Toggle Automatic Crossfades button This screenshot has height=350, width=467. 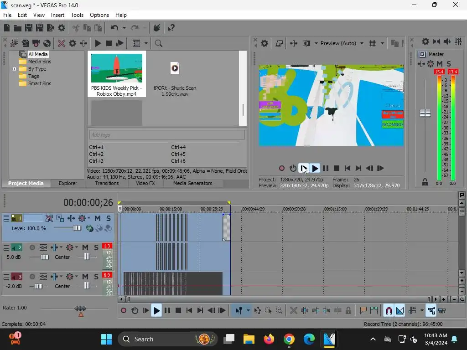click(400, 311)
